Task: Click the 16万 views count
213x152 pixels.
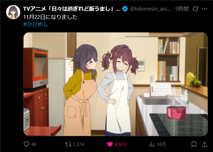Action: click(162, 144)
